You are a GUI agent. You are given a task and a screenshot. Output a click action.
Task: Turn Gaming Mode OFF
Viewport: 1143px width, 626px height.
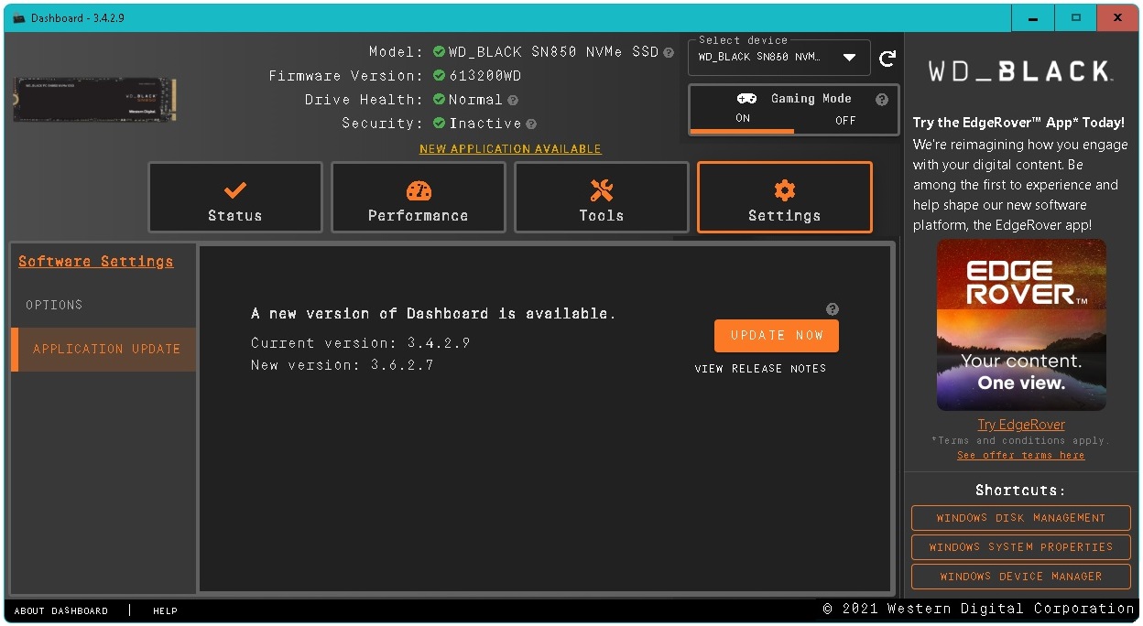click(x=845, y=120)
